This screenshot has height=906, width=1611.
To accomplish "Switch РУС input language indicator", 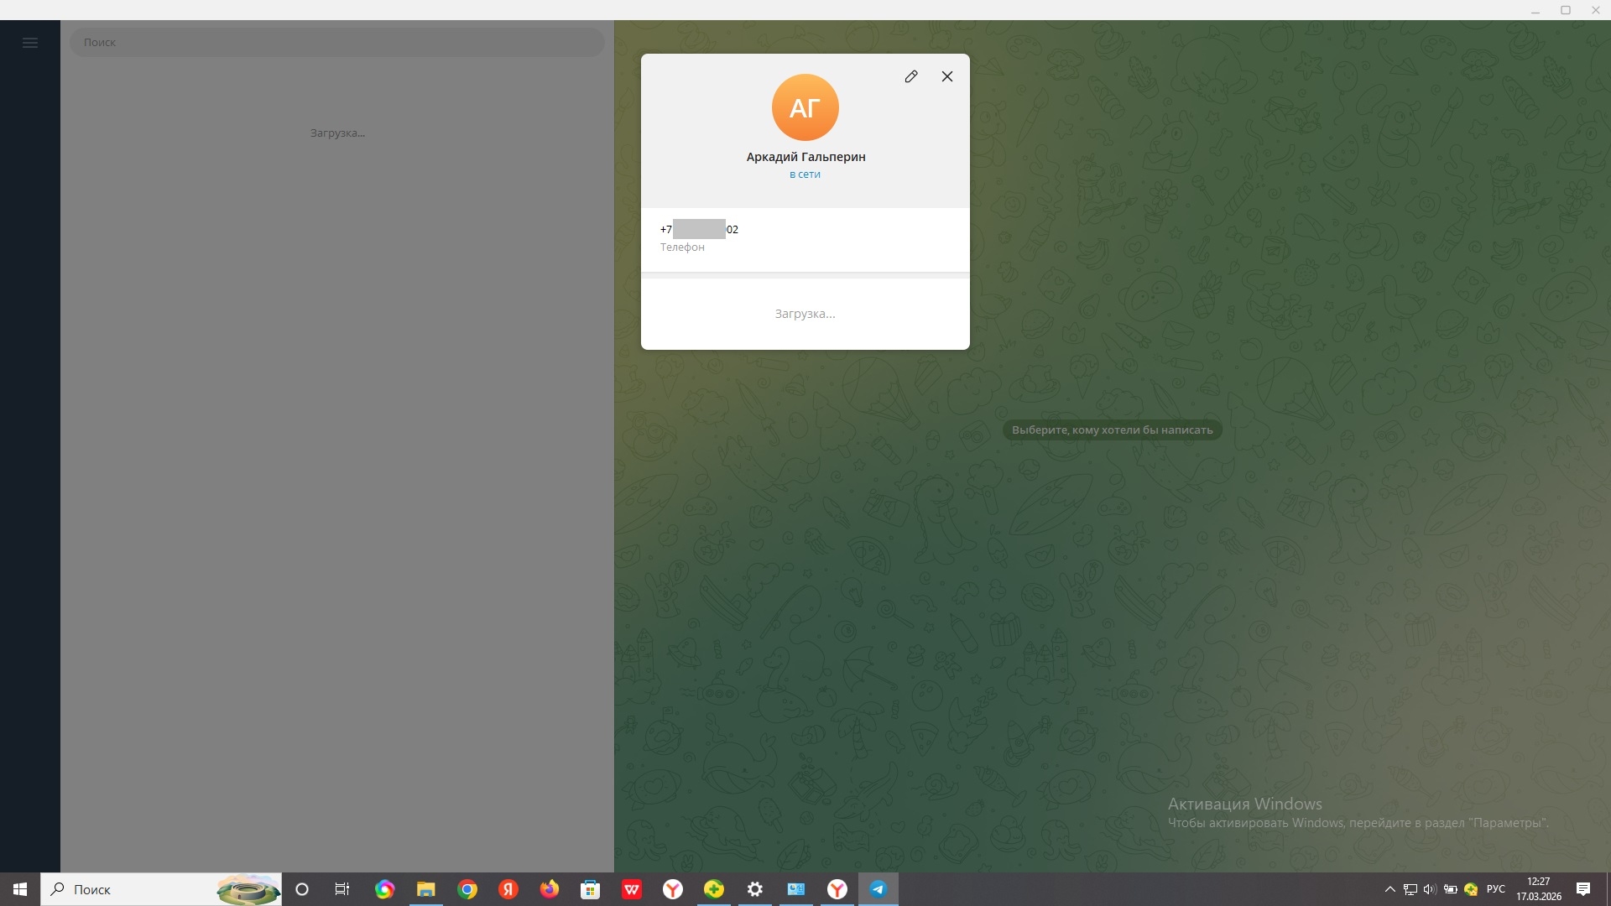I will click(1495, 889).
